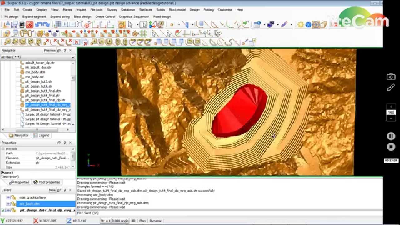400x225 pixels.
Task: Click the open file folder icon
Action: [7, 24]
